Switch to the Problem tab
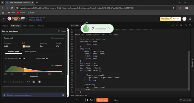 pos(5,26)
